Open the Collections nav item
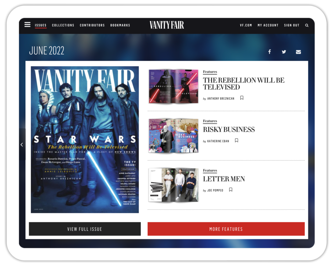Image resolution: width=333 pixels, height=267 pixels. pos(63,25)
